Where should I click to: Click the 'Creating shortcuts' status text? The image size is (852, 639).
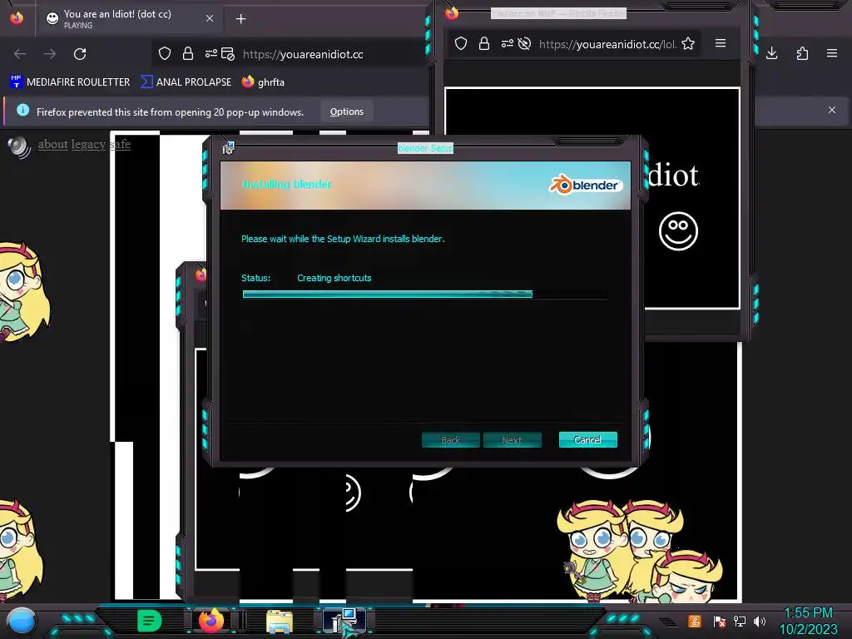(334, 278)
